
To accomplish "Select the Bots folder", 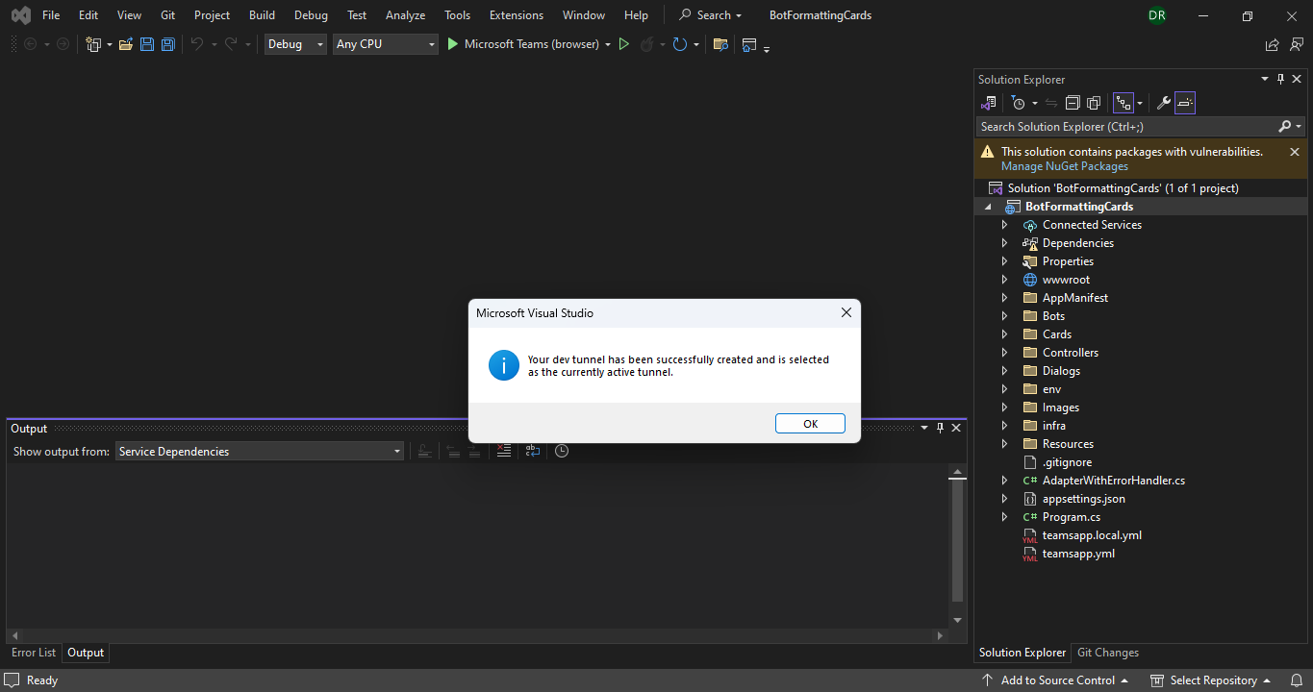I will pyautogui.click(x=1053, y=316).
